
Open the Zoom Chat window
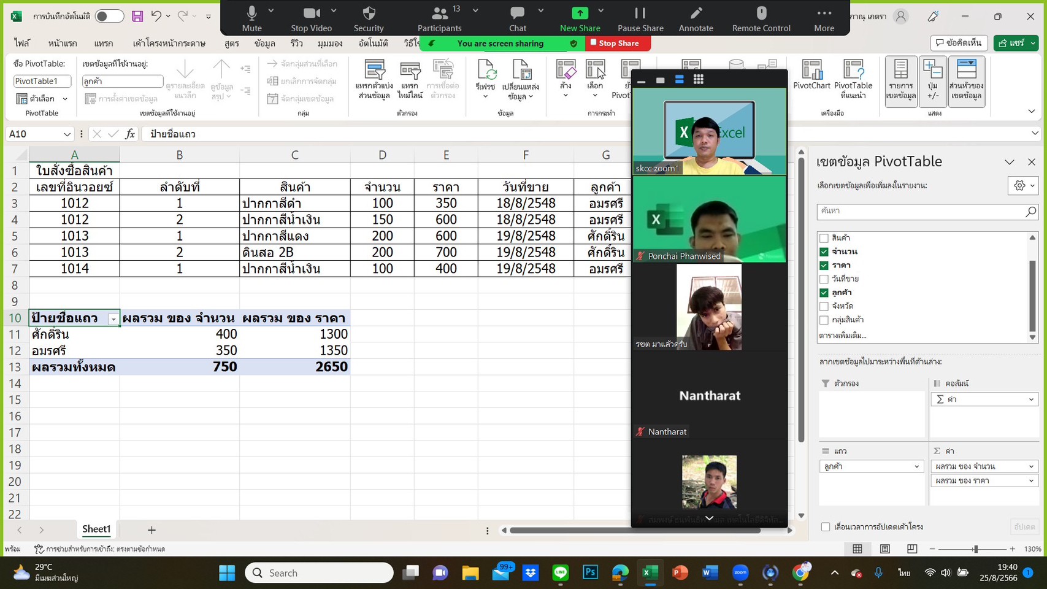click(x=518, y=18)
